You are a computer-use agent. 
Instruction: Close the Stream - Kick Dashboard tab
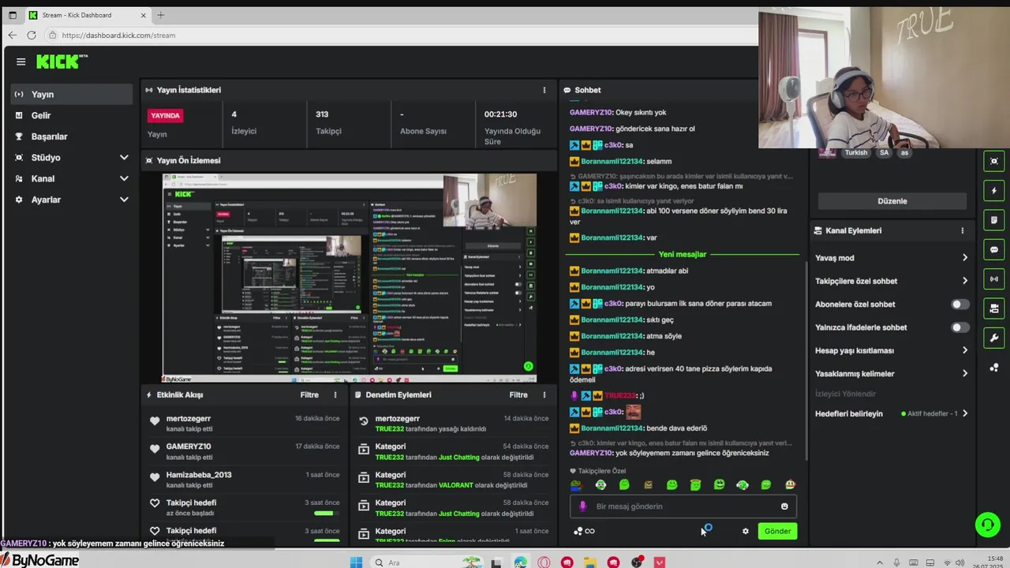pyautogui.click(x=144, y=15)
